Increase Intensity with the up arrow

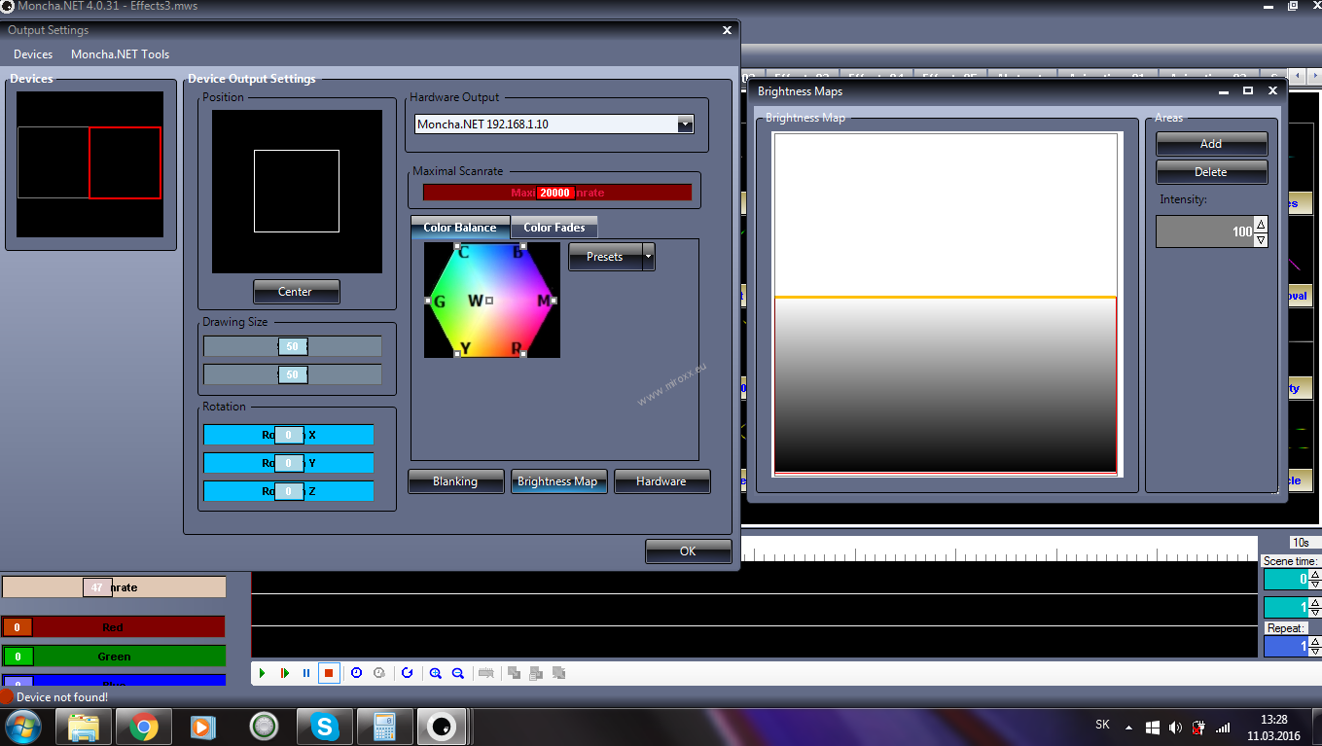click(1261, 225)
